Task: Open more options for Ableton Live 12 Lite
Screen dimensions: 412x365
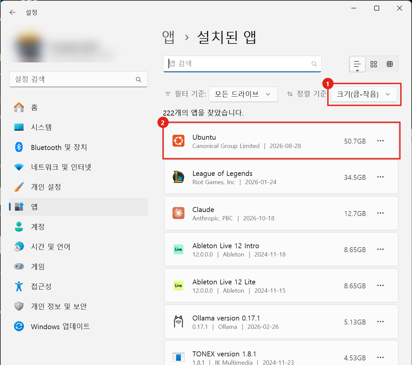Action: [380, 285]
